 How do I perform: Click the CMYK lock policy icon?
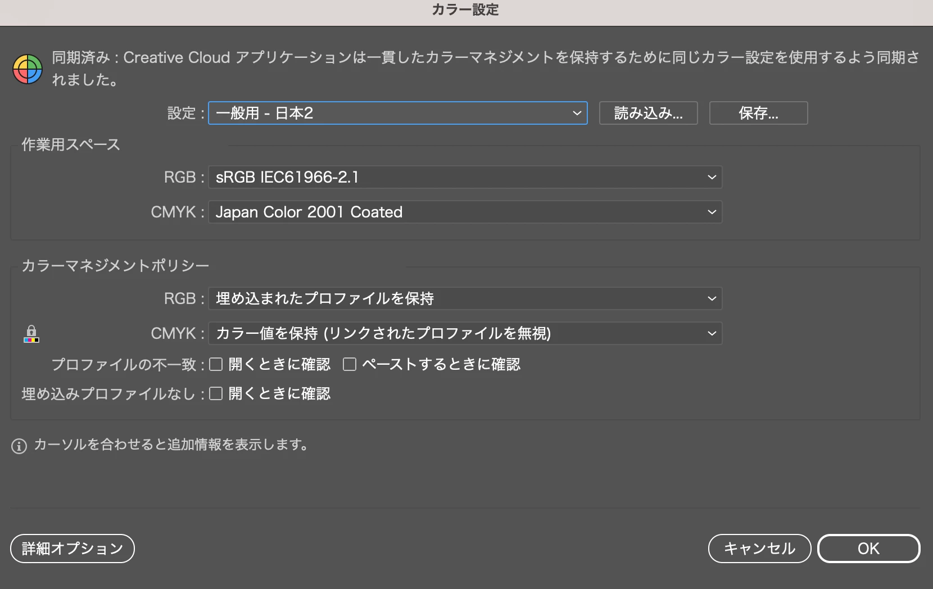31,334
